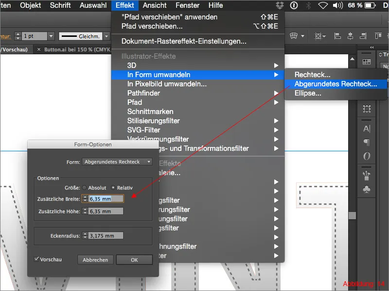Image resolution: width=389 pixels, height=291 pixels.
Task: Open the Schrift menu
Action: (60, 5)
